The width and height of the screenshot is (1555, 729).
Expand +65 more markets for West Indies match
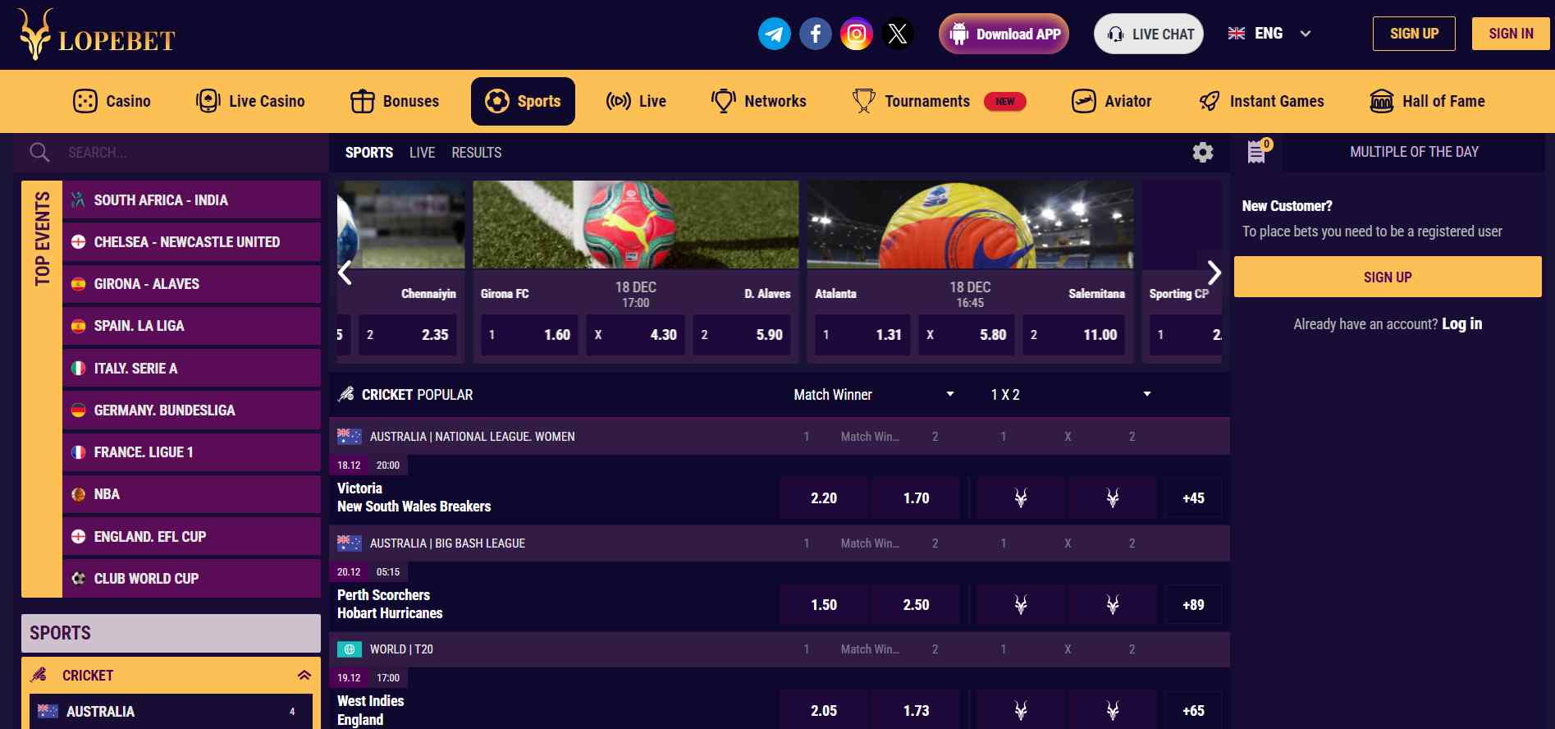1193,710
